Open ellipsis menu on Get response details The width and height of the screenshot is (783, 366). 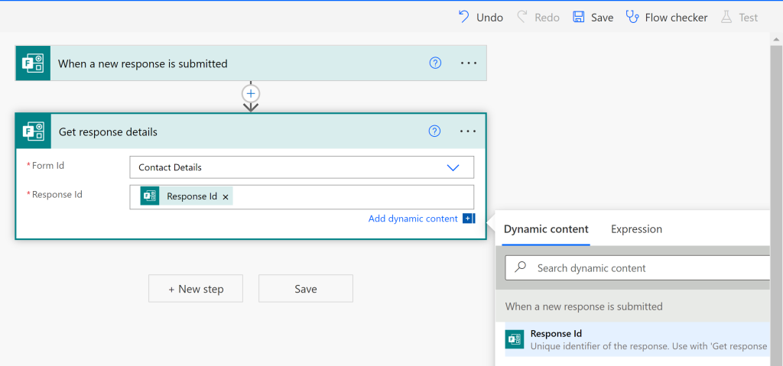(468, 131)
